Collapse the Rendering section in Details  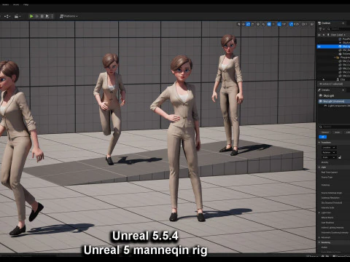pos(319,242)
